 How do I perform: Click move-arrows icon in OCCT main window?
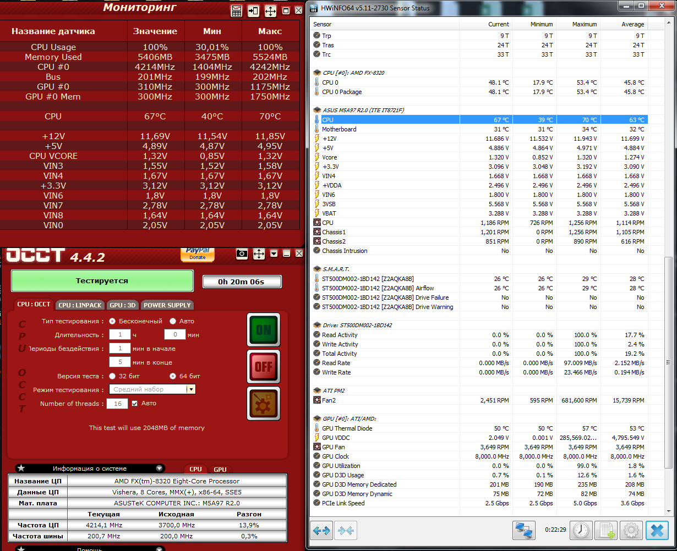click(x=259, y=254)
